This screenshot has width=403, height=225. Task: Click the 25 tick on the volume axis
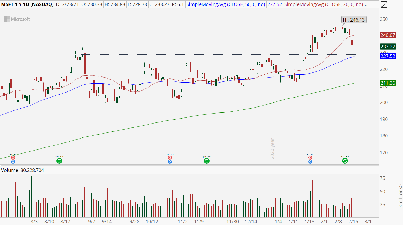pyautogui.click(x=382, y=205)
